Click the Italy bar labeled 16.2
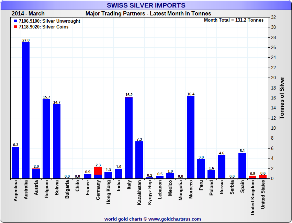Screen dimensions: 292x223 point(129,138)
